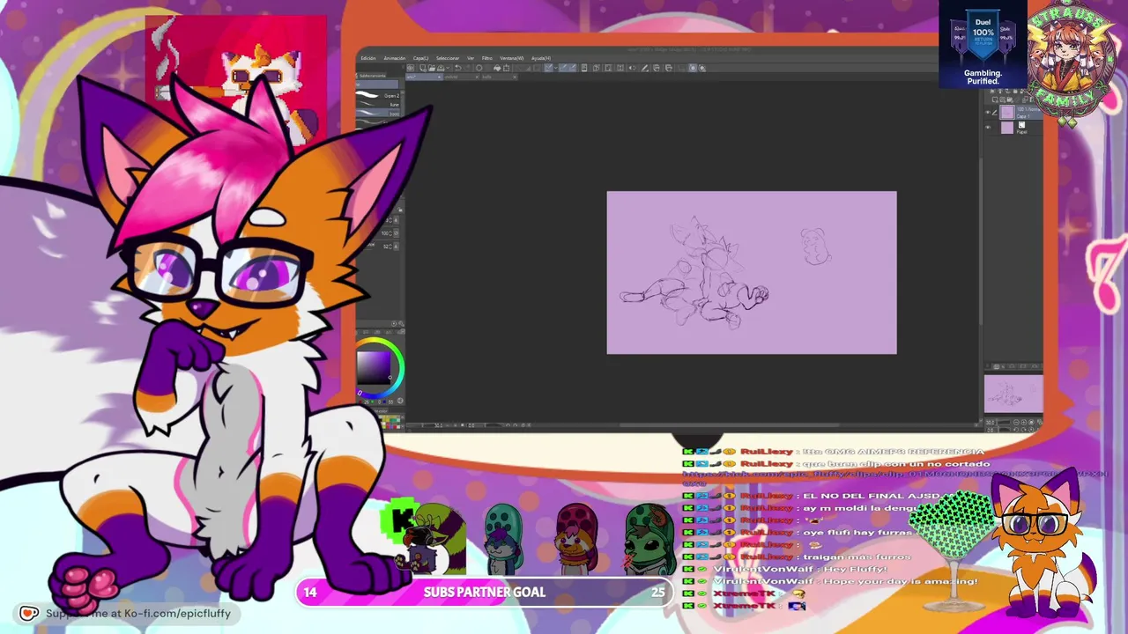The image size is (1128, 634).
Task: Close the third document tab
Action: click(515, 77)
